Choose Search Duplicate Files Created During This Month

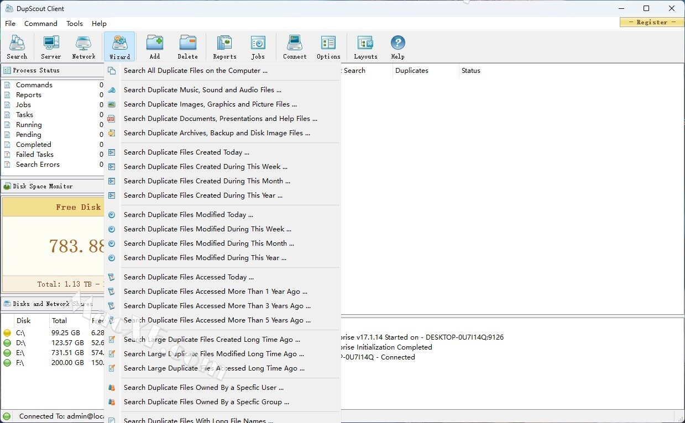click(222, 181)
